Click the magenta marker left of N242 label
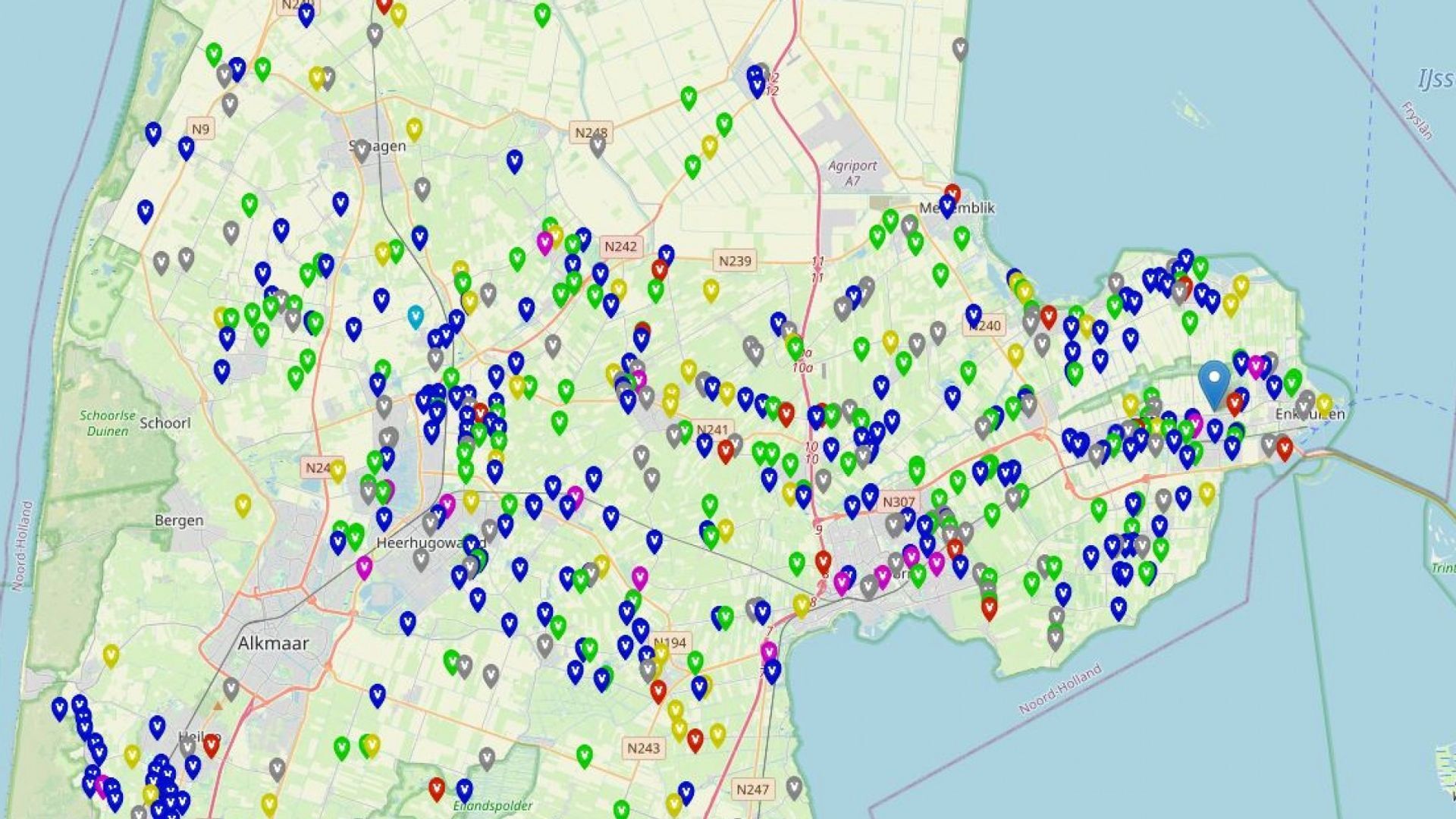This screenshot has height=819, width=1456. click(x=544, y=243)
